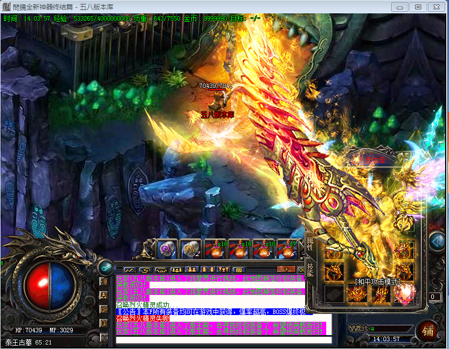
Task: Select the upper right golden bracelet slot
Action: pos(405,249)
